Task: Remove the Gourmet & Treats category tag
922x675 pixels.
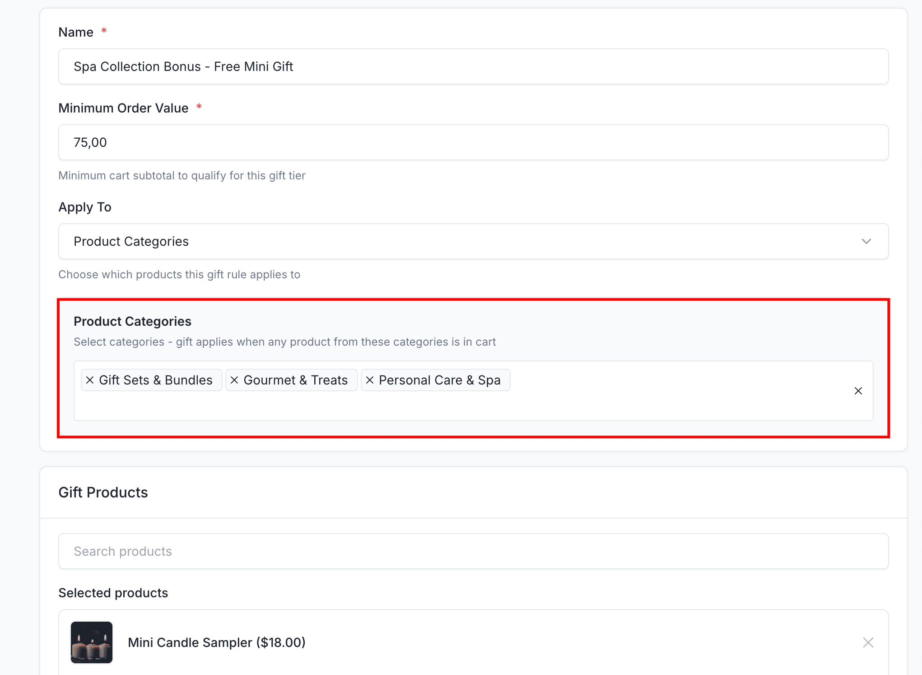Action: pos(235,380)
